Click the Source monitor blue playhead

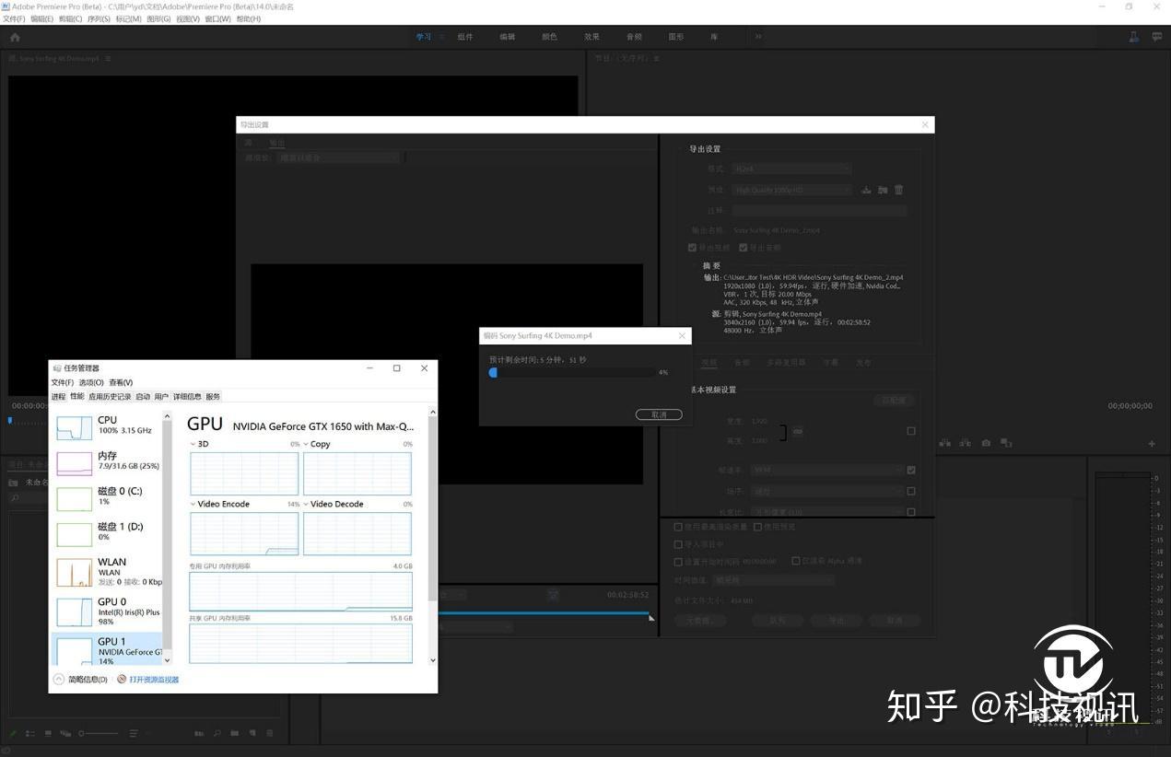point(10,420)
